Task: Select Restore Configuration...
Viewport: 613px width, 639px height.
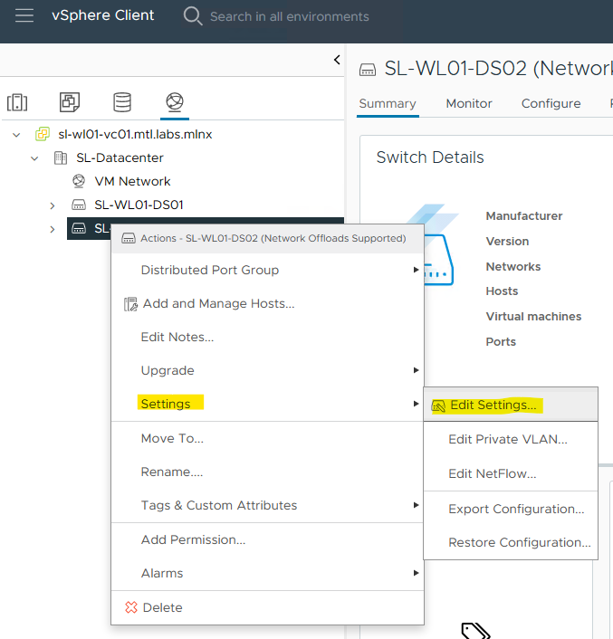Action: 511,542
